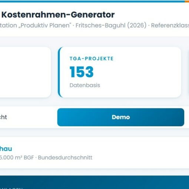
Task: Click the Bundesdurchschnitt BGF description line
Action: point(46,157)
